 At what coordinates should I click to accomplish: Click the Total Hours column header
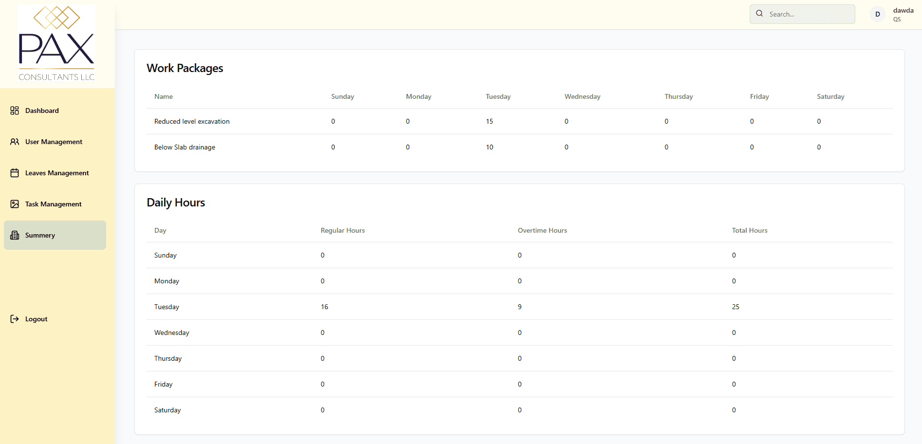[750, 230]
